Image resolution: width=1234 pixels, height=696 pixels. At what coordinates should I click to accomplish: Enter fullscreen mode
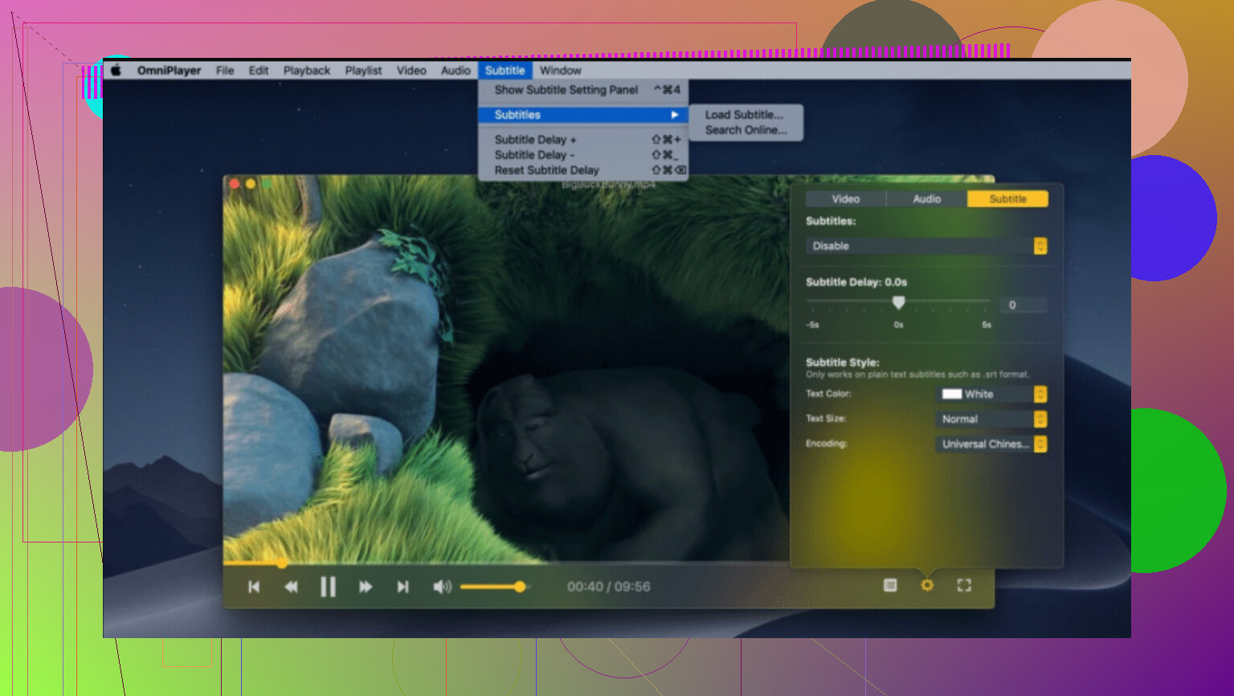pyautogui.click(x=964, y=585)
